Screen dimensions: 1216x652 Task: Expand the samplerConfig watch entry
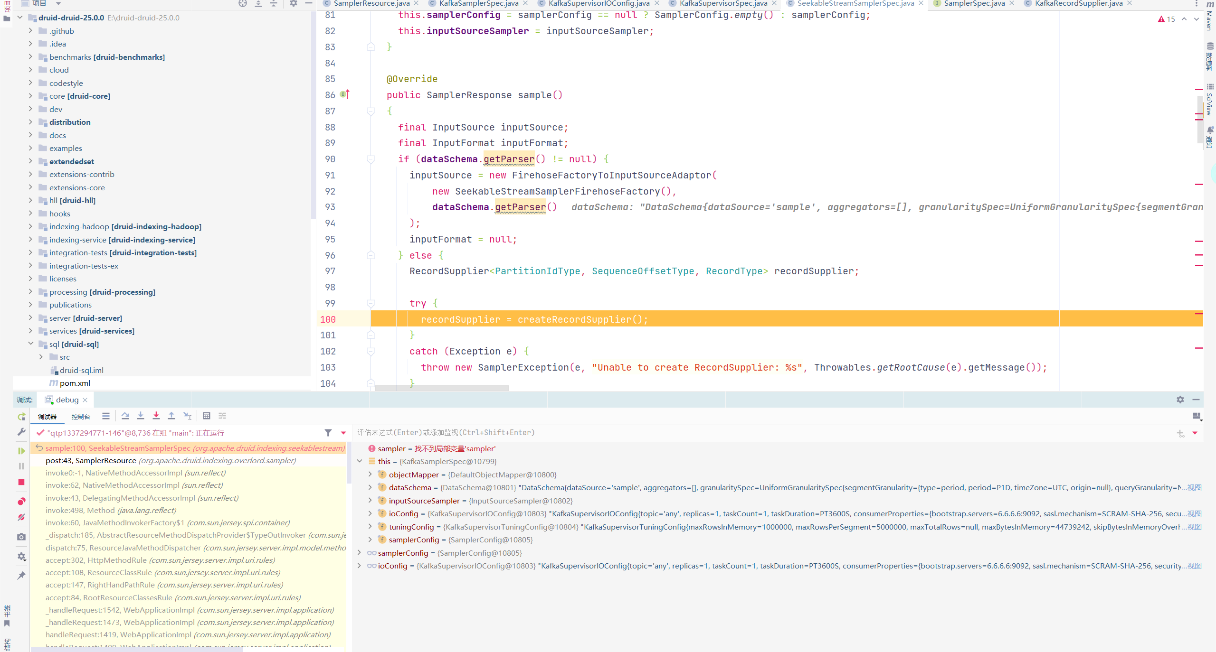point(360,552)
